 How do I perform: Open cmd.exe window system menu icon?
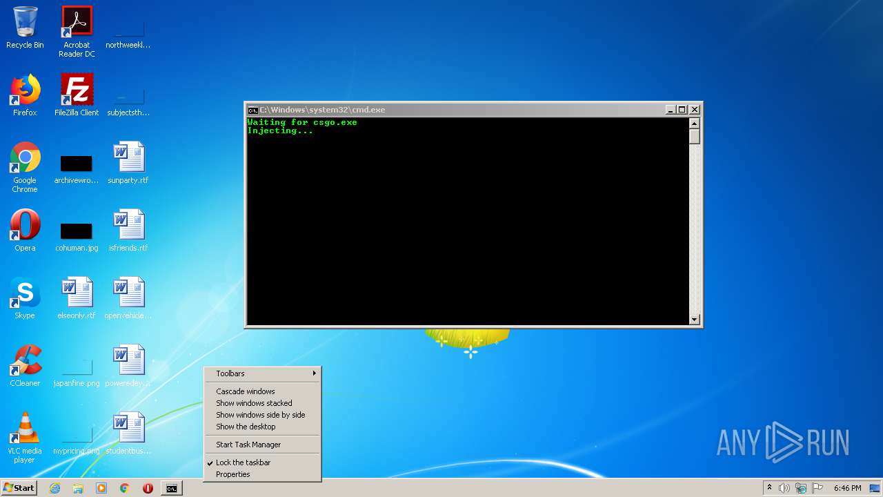coord(253,110)
